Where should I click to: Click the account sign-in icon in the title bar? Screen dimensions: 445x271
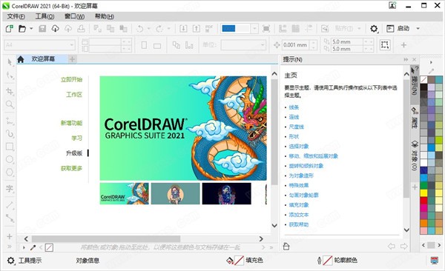pyautogui.click(x=392, y=5)
